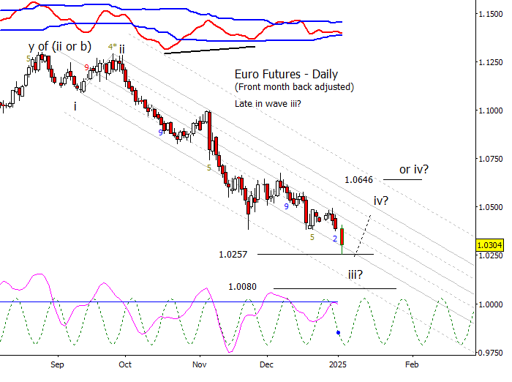Select the 'or iv?' wave annotation
Viewport: 512px width, 382px height.
coord(414,169)
